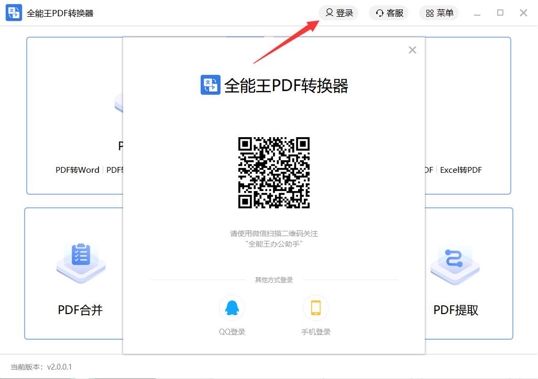The width and height of the screenshot is (538, 379).
Task: Select PDF转Word conversion option
Action: [78, 170]
